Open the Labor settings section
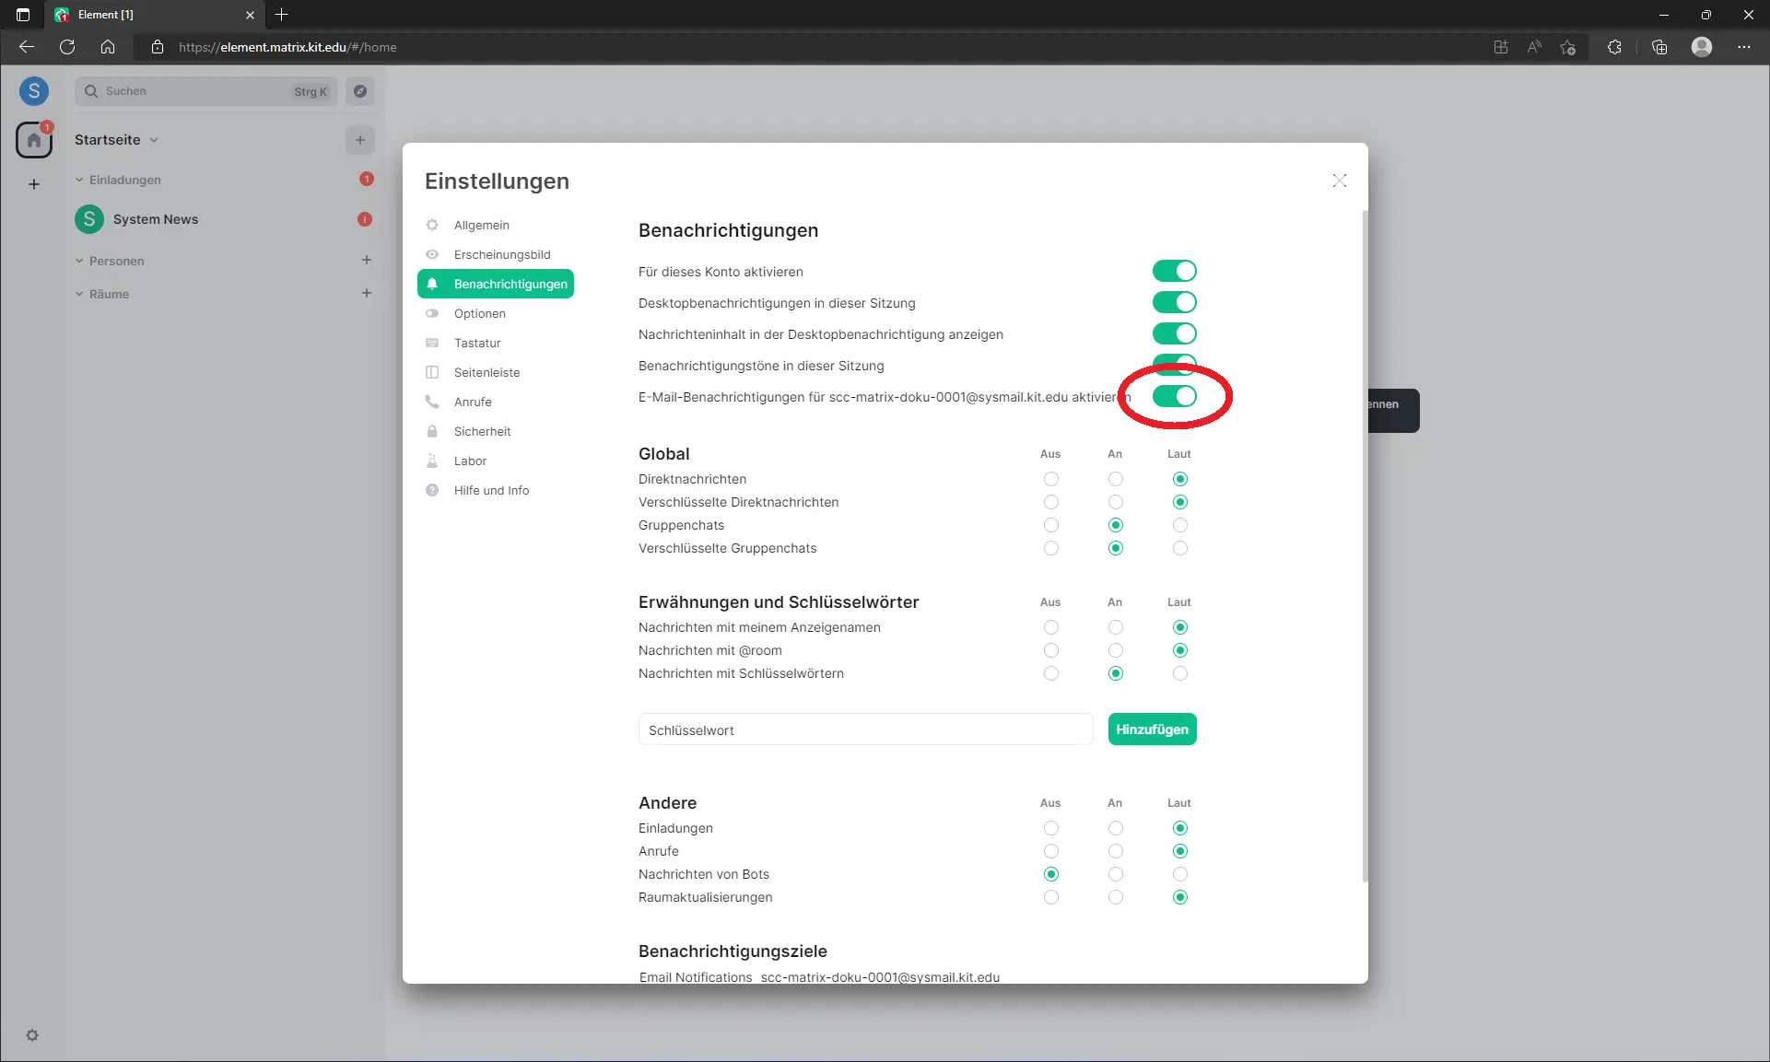This screenshot has width=1770, height=1062. 470,461
